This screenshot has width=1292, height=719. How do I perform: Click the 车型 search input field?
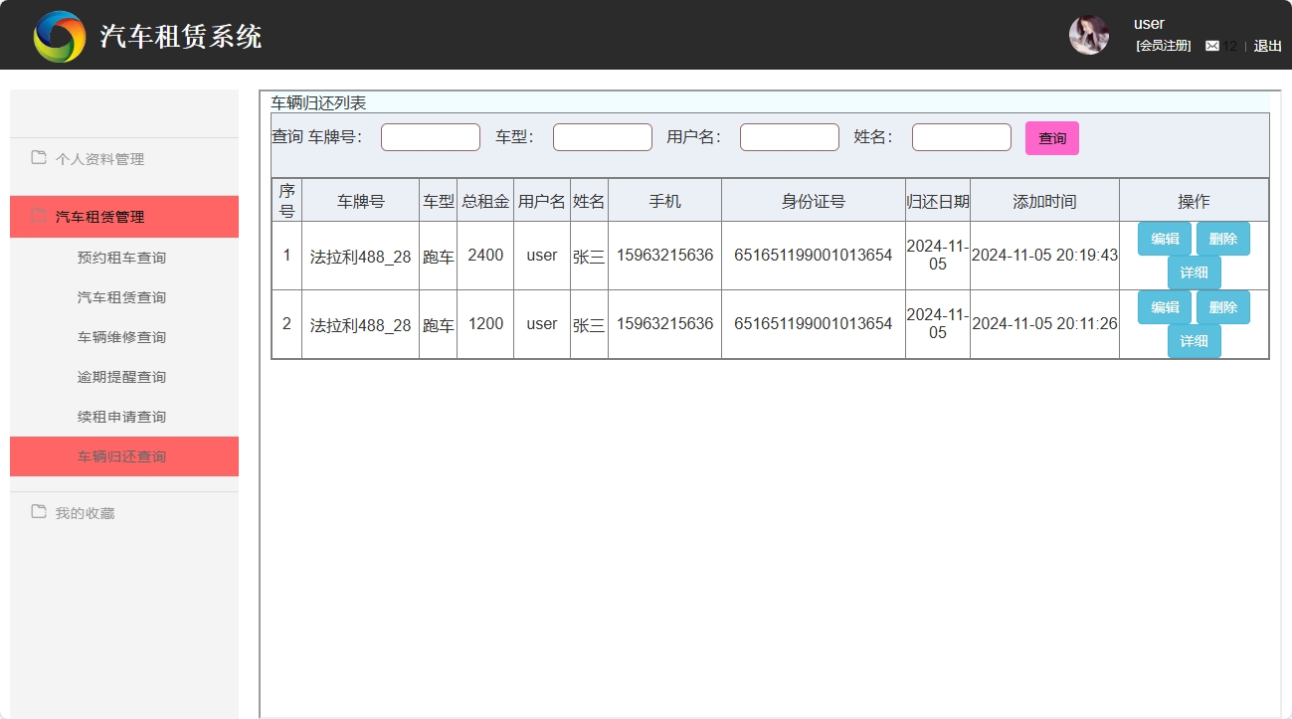[x=602, y=136]
